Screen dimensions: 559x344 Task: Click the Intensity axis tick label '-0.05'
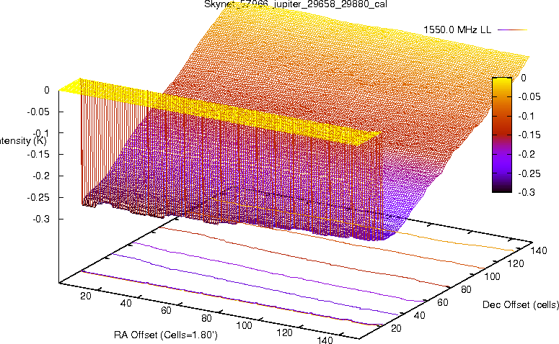38,112
